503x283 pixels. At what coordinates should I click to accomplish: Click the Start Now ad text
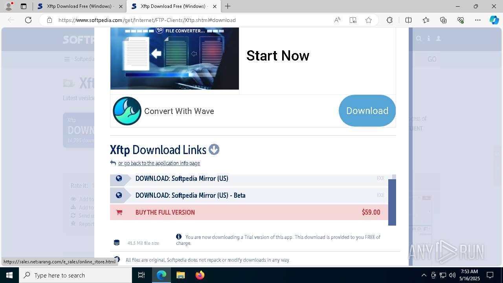tap(278, 56)
